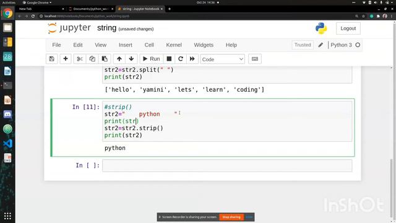
Task: Click Hide in the screen sharing bar
Action: (249, 217)
